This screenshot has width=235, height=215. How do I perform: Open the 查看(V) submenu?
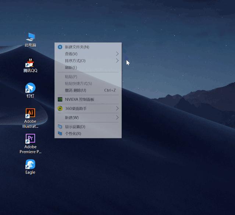tap(88, 54)
